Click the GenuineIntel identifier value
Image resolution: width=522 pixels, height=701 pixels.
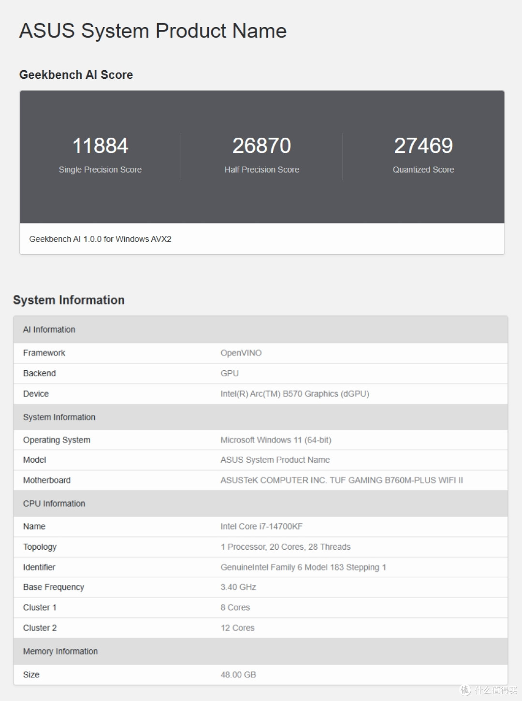point(303,567)
